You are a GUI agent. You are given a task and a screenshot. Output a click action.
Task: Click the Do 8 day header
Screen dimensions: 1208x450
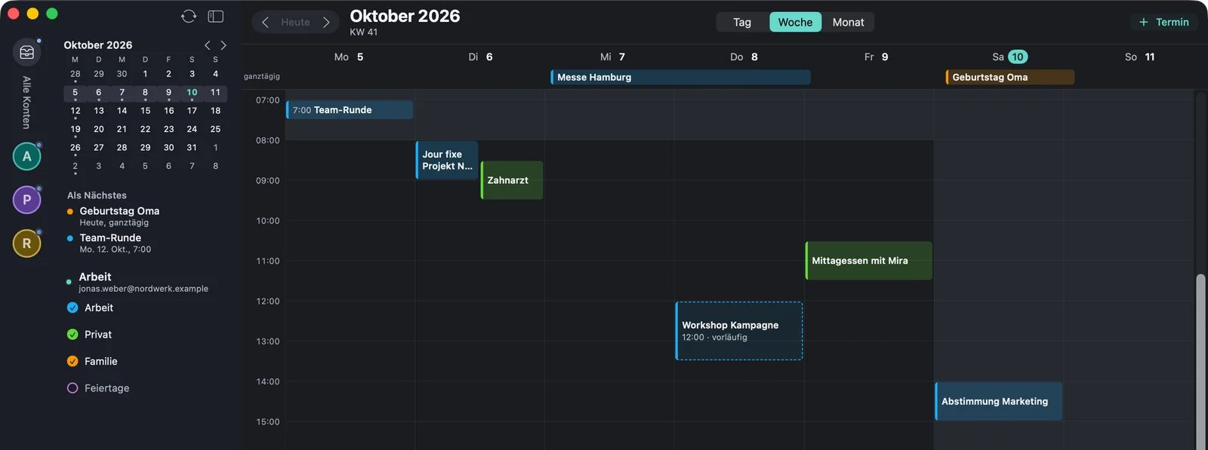point(744,57)
